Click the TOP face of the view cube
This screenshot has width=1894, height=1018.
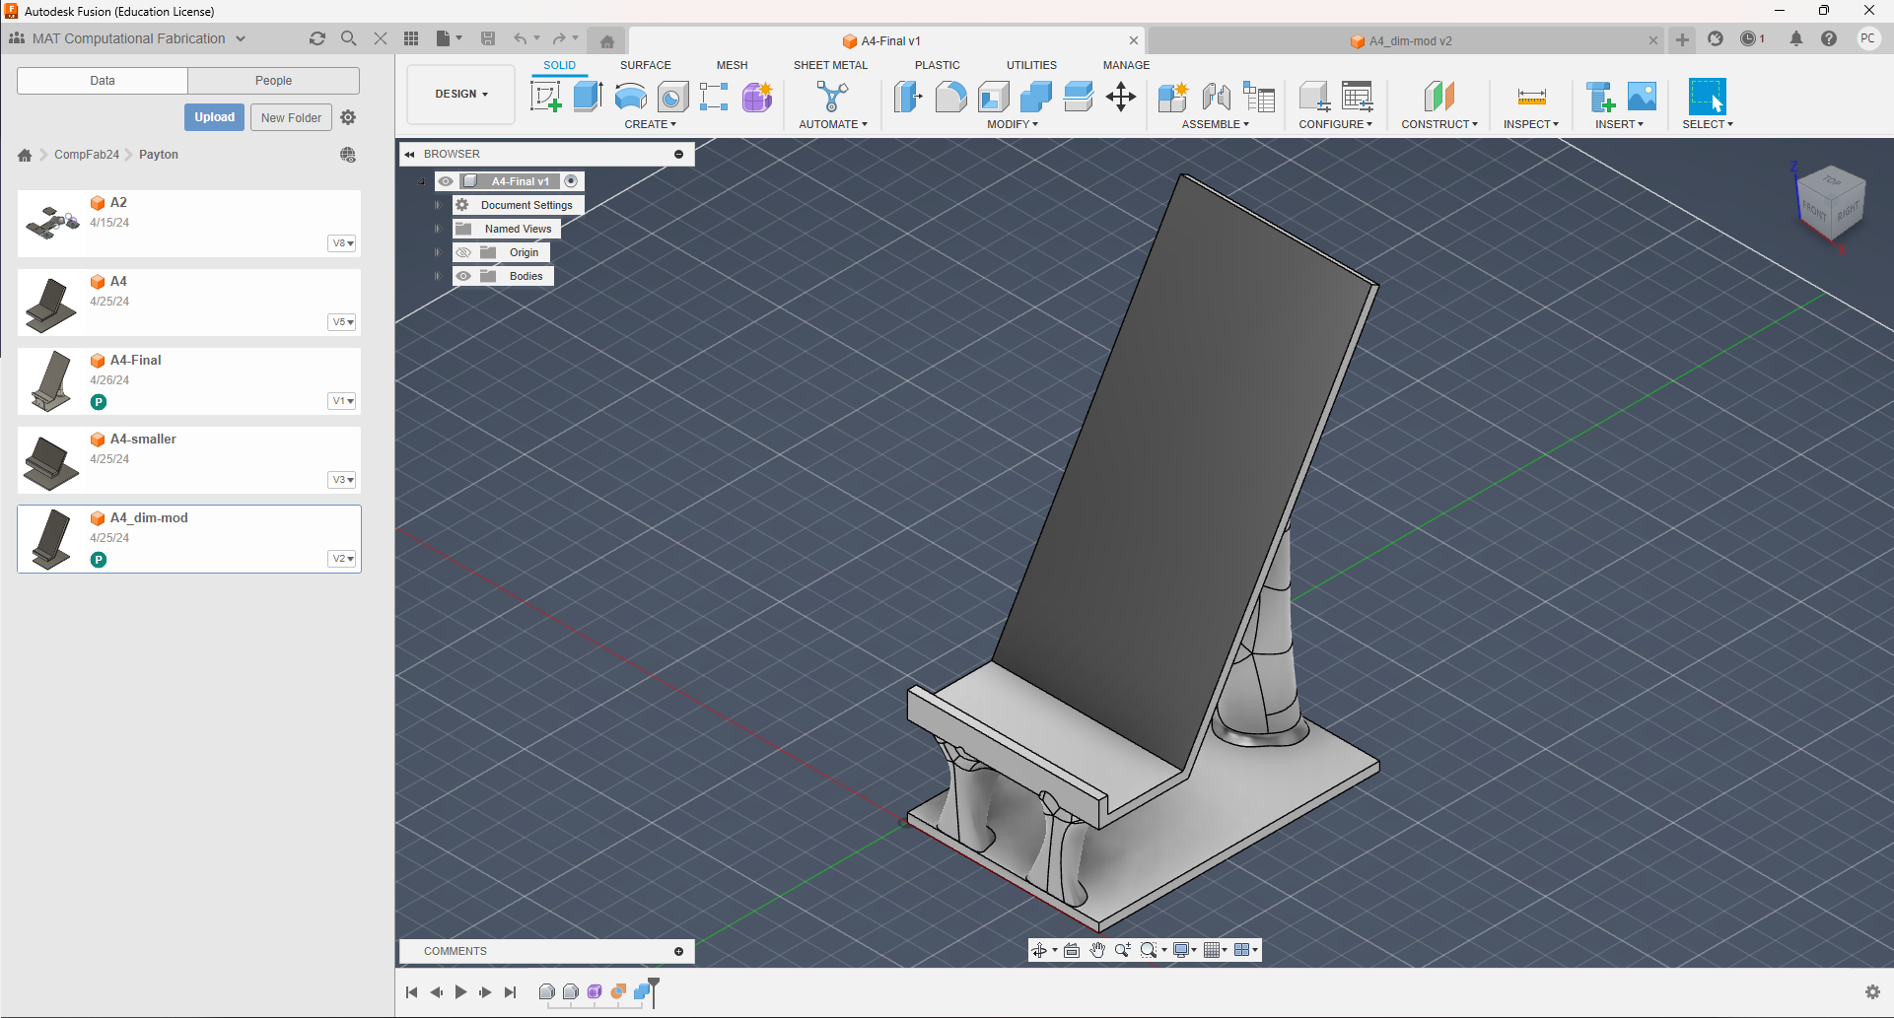tap(1832, 181)
